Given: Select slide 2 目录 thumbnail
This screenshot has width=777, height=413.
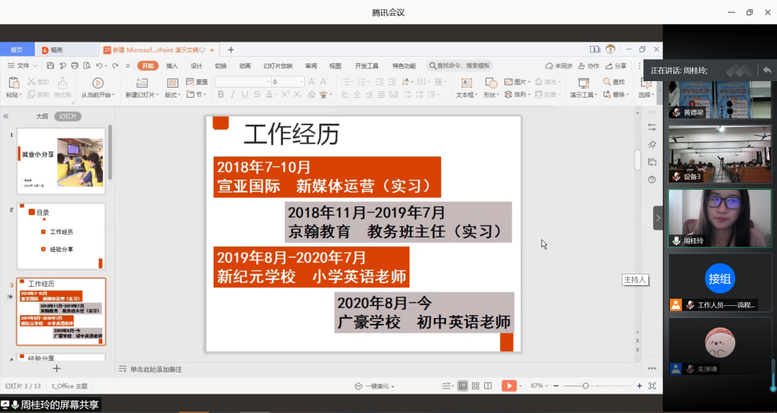Looking at the screenshot, I should coord(61,236).
